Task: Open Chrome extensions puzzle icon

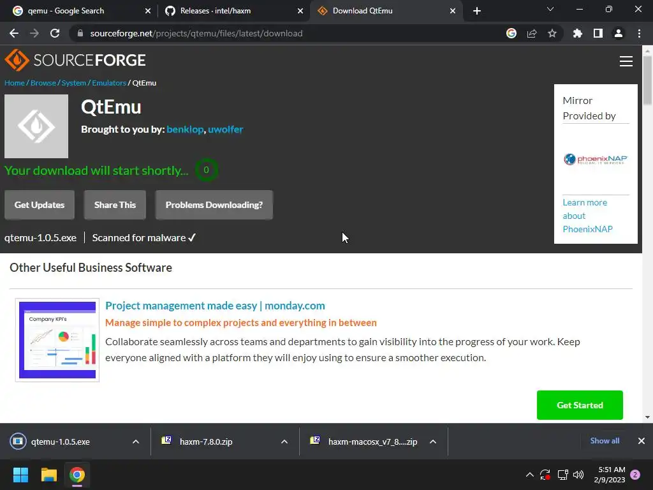Action: click(x=578, y=33)
